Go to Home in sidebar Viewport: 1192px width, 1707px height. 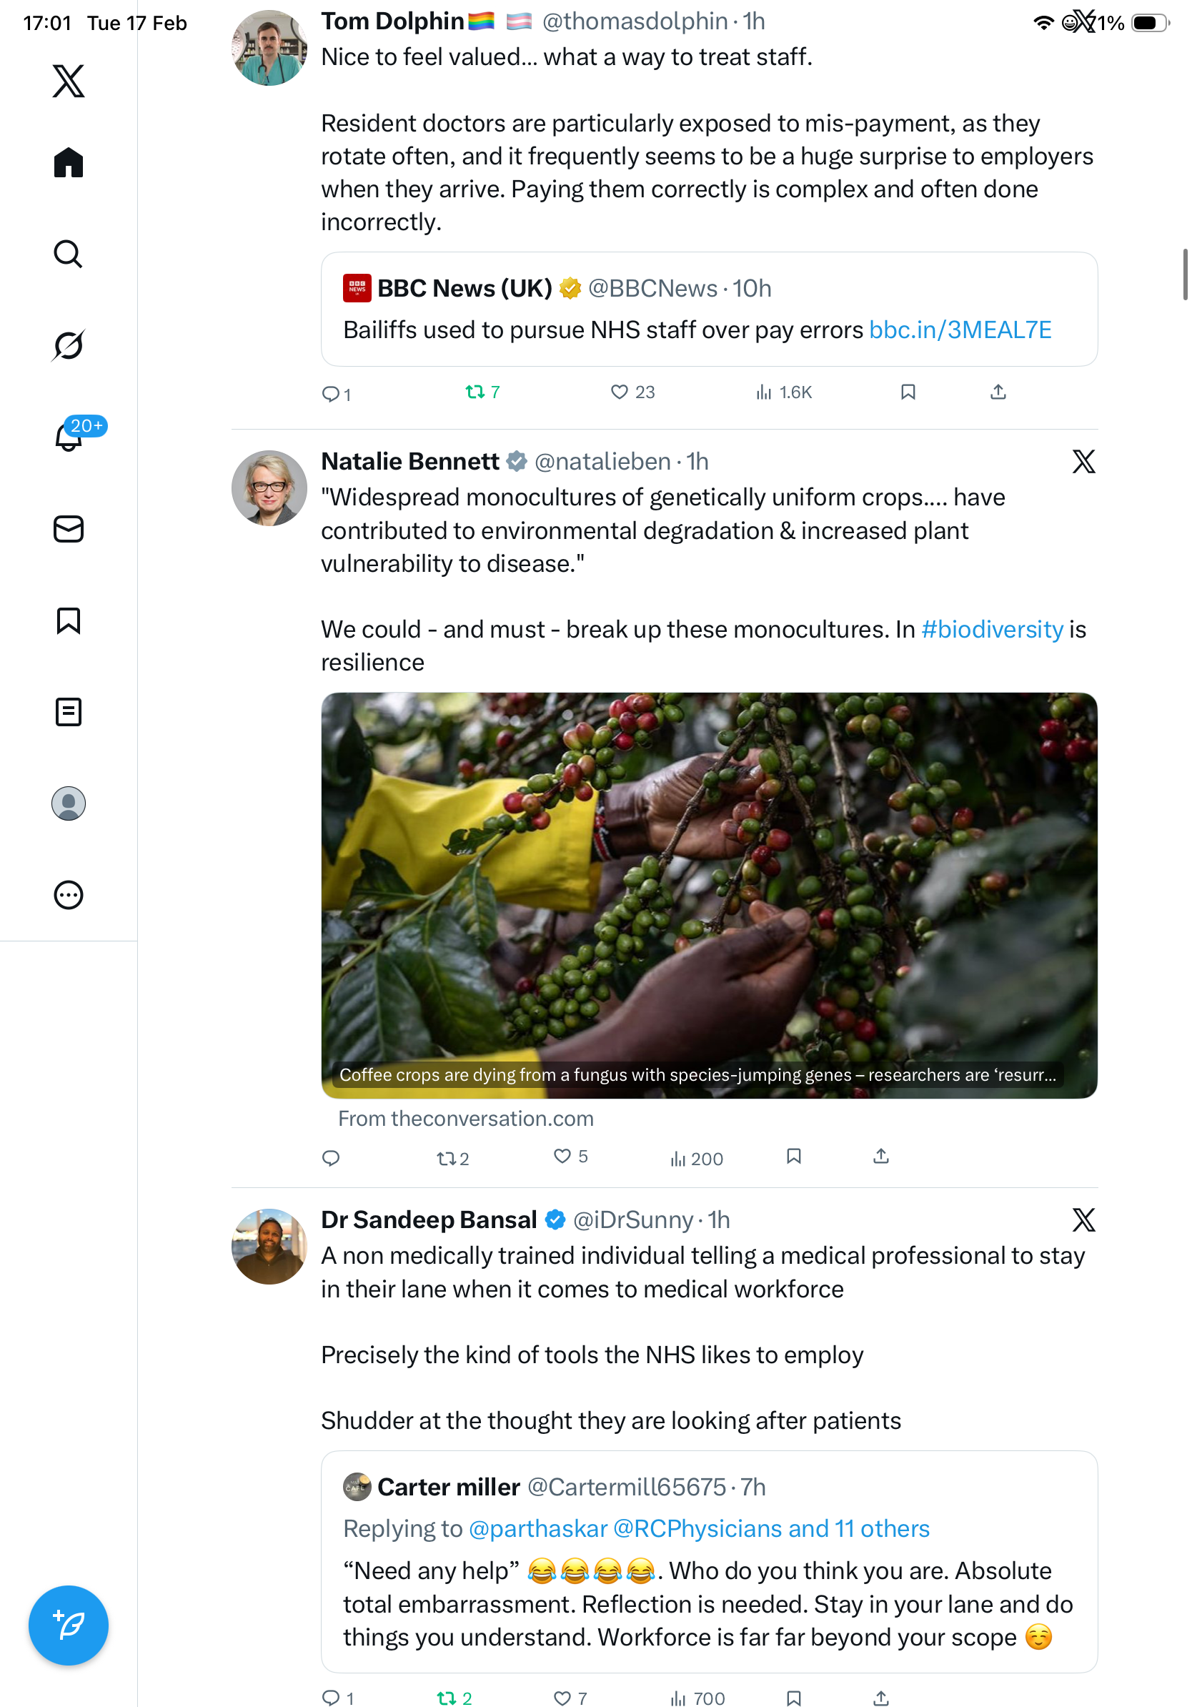69,162
